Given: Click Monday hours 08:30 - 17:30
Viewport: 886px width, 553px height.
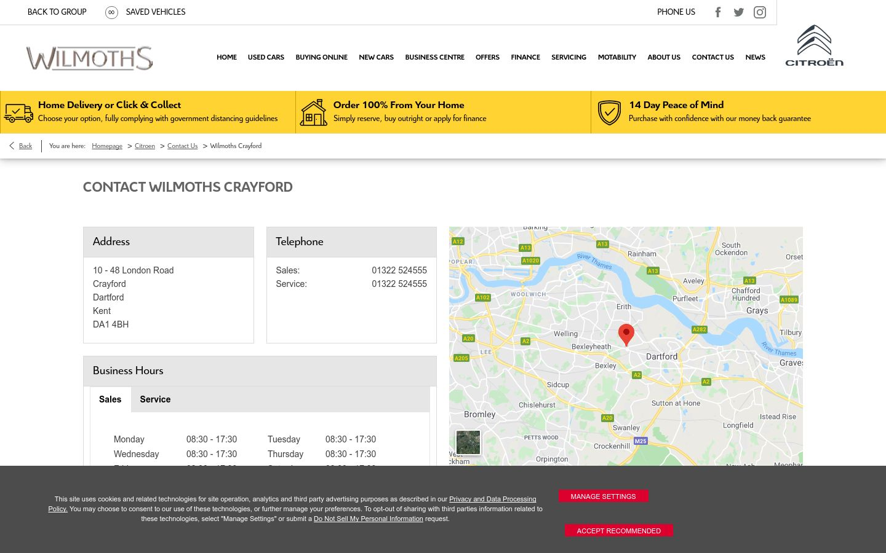Looking at the screenshot, I should pyautogui.click(x=212, y=439).
